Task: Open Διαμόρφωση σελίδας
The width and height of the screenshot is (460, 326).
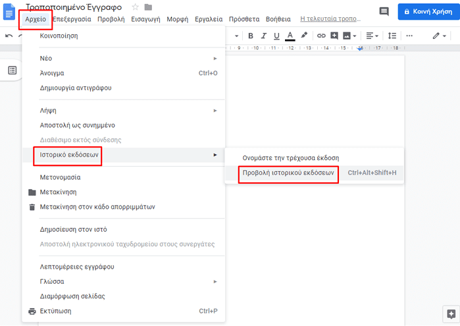Action: (x=124, y=296)
